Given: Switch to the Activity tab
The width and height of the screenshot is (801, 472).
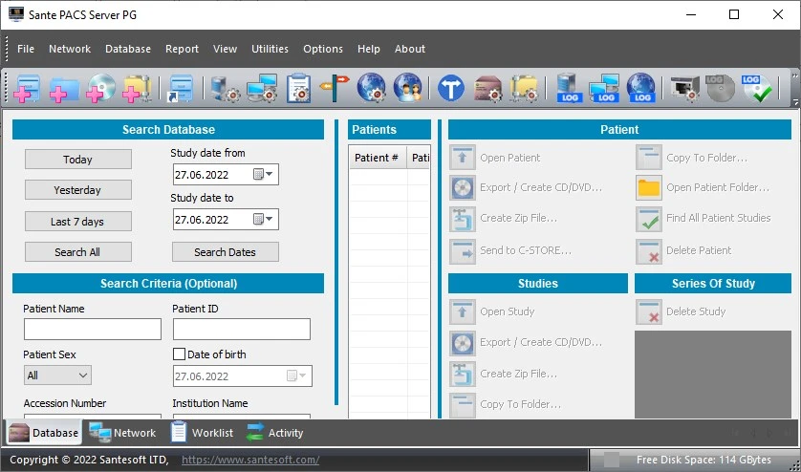Looking at the screenshot, I should (x=275, y=433).
